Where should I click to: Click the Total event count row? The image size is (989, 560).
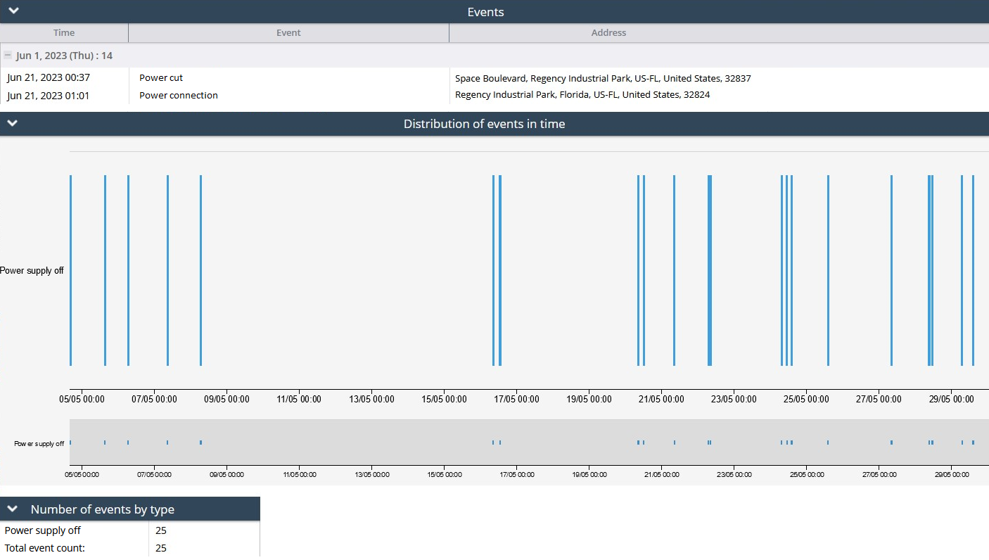pyautogui.click(x=45, y=548)
